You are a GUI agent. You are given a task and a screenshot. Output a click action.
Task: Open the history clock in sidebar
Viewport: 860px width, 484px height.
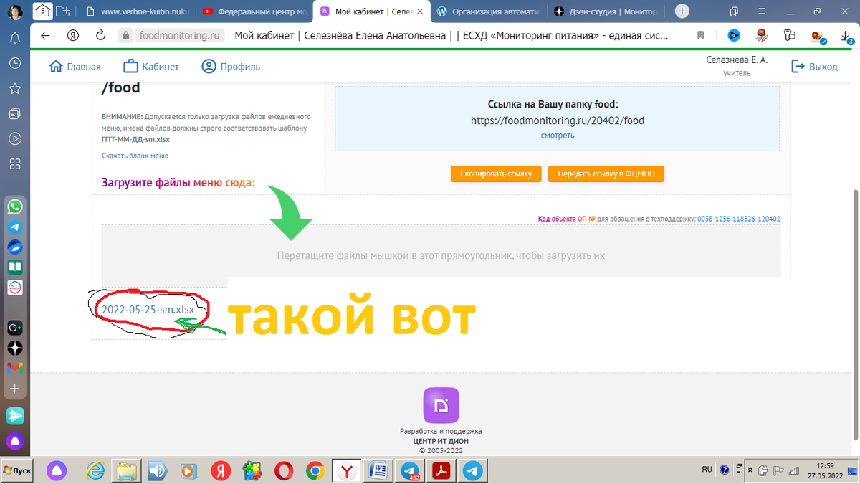click(14, 63)
